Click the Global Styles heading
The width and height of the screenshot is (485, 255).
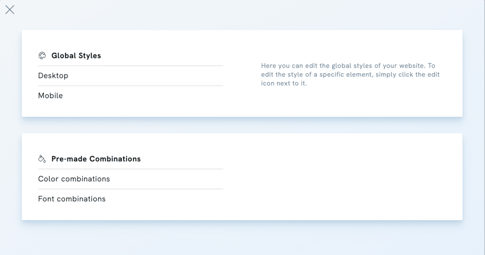(76, 56)
